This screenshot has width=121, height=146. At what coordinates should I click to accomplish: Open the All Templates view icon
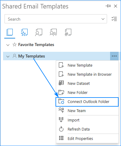[10, 32]
